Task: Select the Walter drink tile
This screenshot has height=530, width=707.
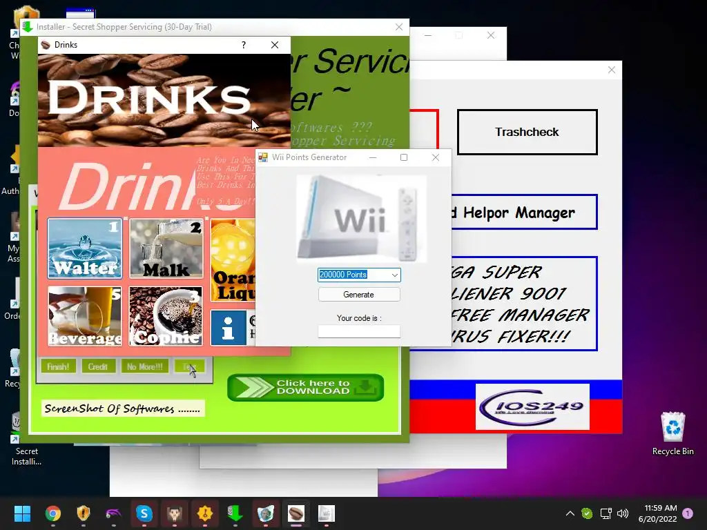Action: coord(85,248)
